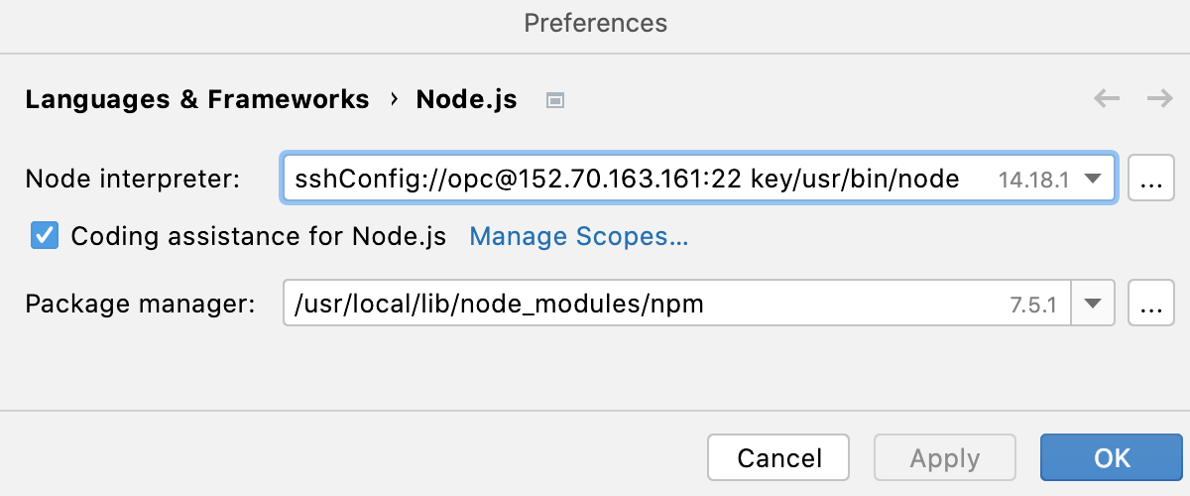The width and height of the screenshot is (1190, 496).
Task: Click the forward navigation arrow
Action: (1159, 98)
